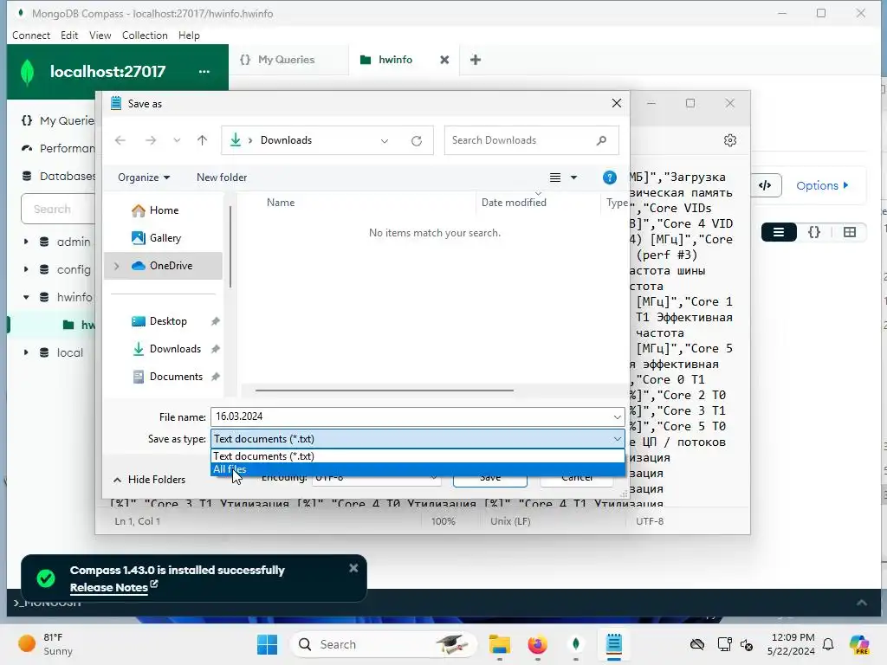Switch to table view in Compass
The width and height of the screenshot is (887, 665).
[x=849, y=232]
